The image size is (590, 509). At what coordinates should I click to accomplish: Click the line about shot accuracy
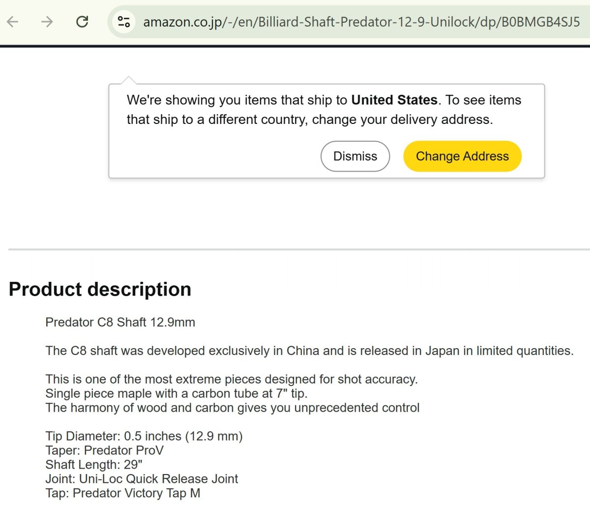[232, 379]
